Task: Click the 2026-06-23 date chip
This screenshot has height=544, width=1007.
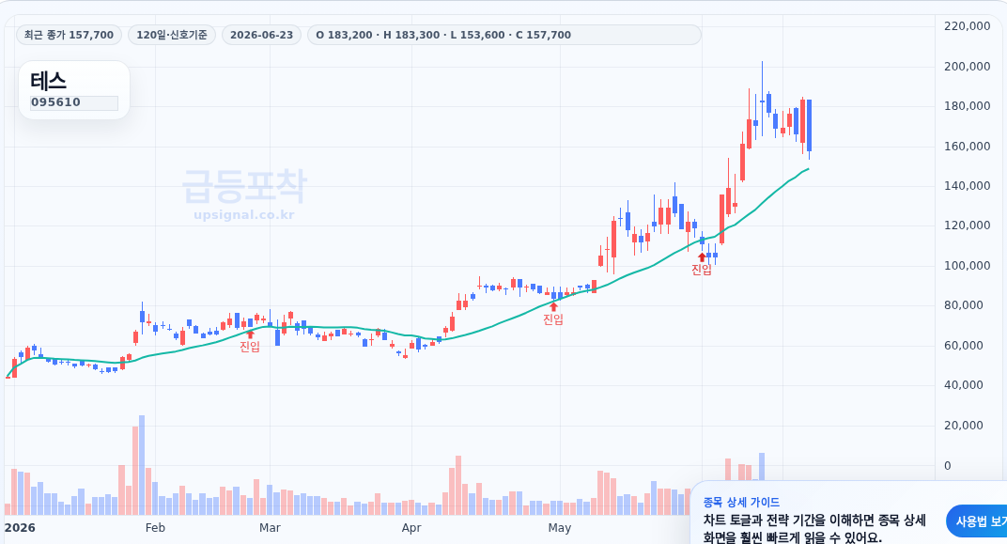Action: 261,35
